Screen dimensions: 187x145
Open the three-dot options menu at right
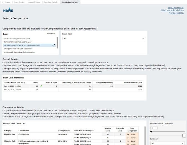(x=184, y=135)
